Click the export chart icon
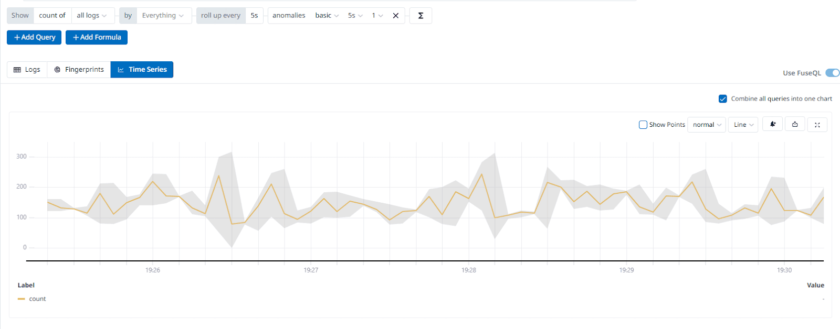Image resolution: width=840 pixels, height=329 pixels. point(795,124)
